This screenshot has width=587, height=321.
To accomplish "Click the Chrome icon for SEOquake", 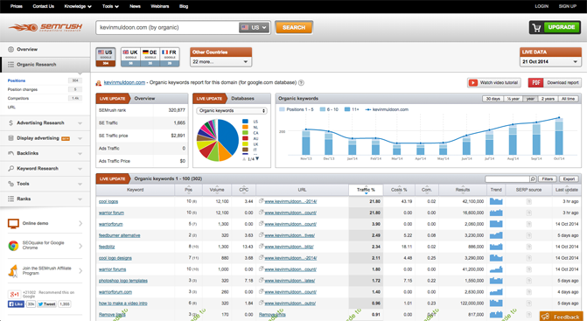I will 13,246.
